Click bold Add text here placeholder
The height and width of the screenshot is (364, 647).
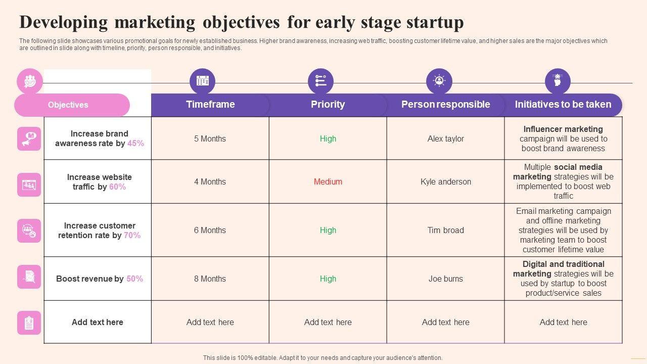98,322
